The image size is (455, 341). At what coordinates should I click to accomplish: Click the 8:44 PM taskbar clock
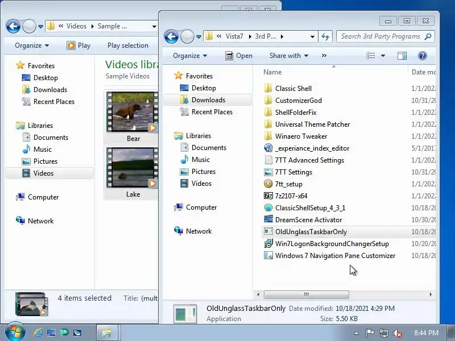tap(426, 333)
